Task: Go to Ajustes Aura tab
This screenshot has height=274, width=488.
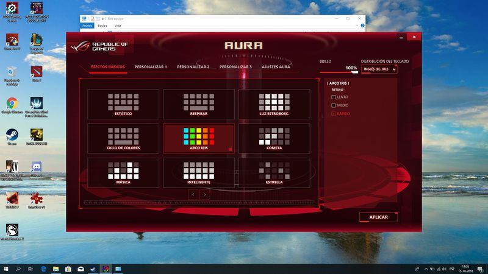Action: 276,67
